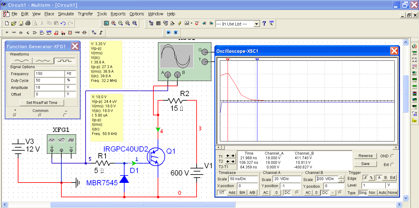Screen dimensions: 419x208
Task: Select the oscilloscope Ext radio button
Action: [x=392, y=165]
